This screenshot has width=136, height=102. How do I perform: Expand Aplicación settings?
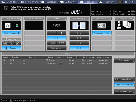pos(102,18)
